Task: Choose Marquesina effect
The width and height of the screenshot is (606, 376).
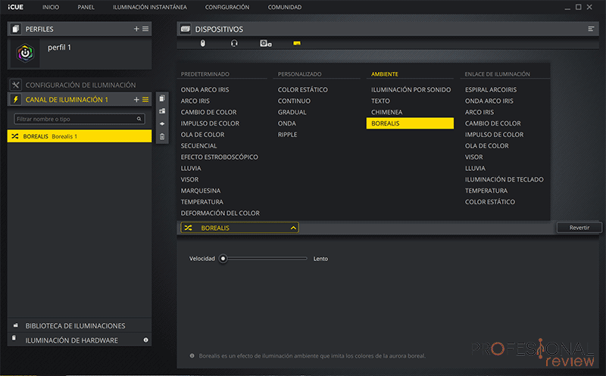Action: 201,191
